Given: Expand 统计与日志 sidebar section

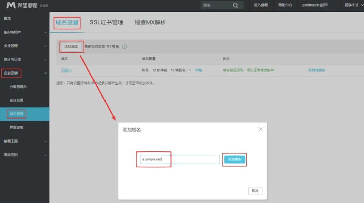Looking at the screenshot, I should tap(24, 60).
